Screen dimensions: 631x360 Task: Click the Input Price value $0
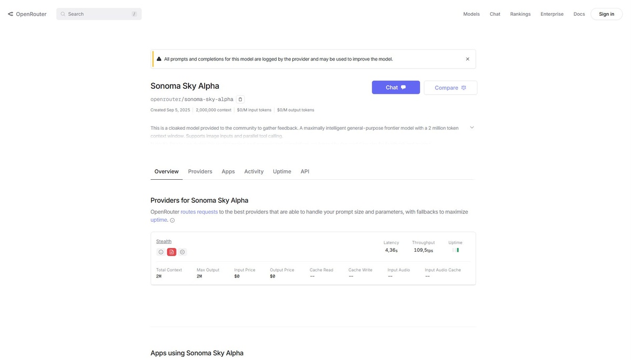237,276
